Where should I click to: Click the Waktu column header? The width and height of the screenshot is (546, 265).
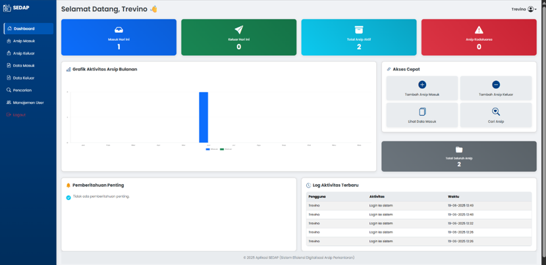(453, 197)
